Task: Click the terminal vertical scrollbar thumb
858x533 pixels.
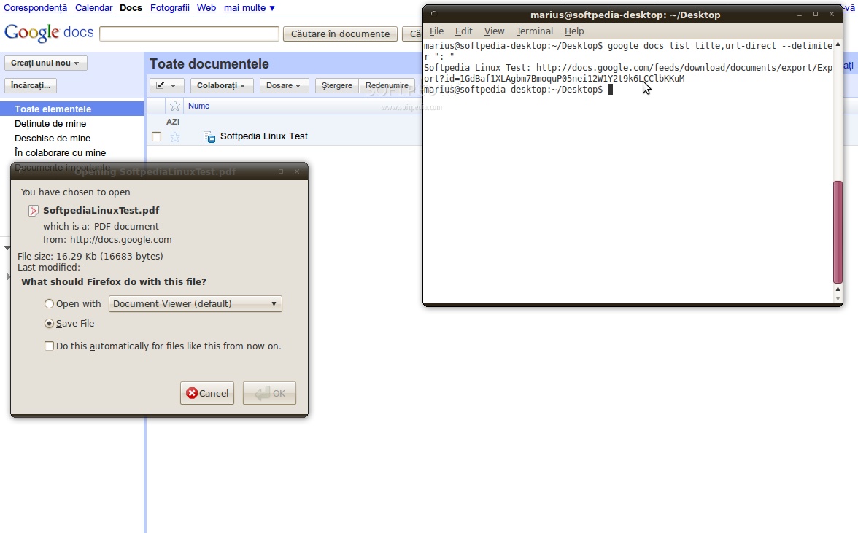Action: (x=838, y=232)
